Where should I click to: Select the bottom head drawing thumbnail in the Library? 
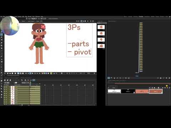click(101, 46)
